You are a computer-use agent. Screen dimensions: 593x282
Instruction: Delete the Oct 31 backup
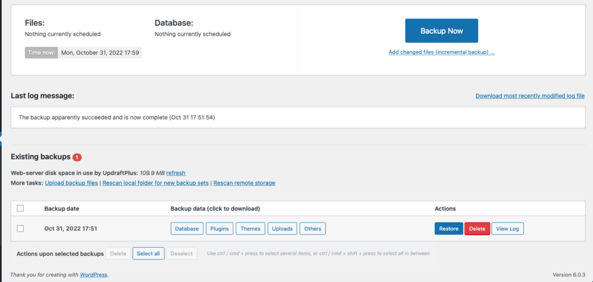[x=477, y=229]
